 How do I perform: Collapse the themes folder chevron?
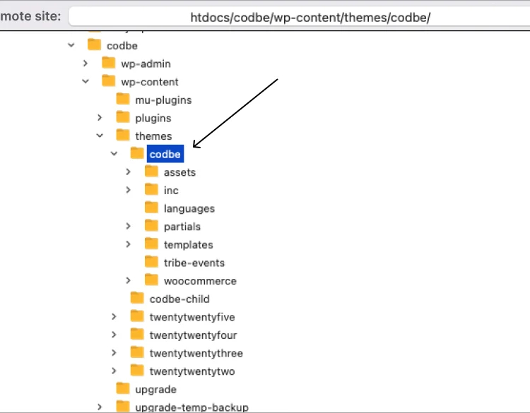(x=100, y=136)
